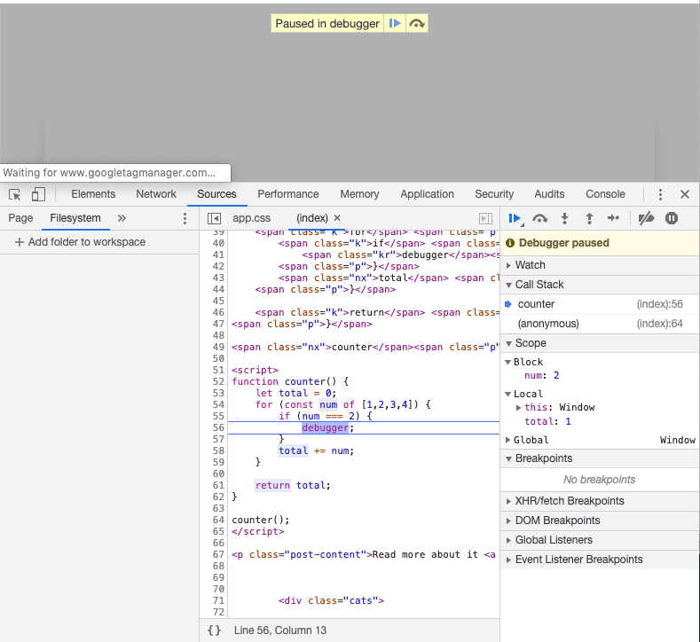
Task: Hide the navigator sidebar icon
Action: [214, 218]
